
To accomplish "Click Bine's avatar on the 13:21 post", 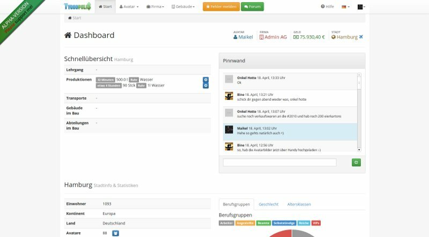I will pos(229,96).
